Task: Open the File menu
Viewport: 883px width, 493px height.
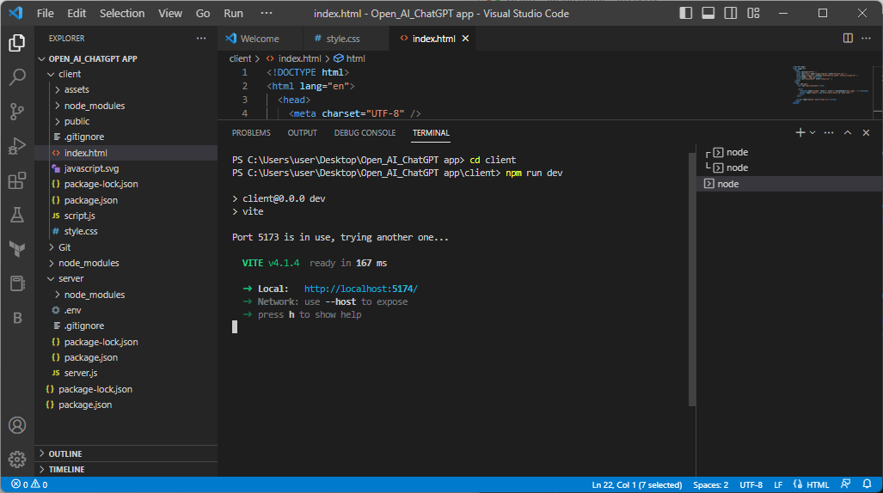Action: (45, 13)
